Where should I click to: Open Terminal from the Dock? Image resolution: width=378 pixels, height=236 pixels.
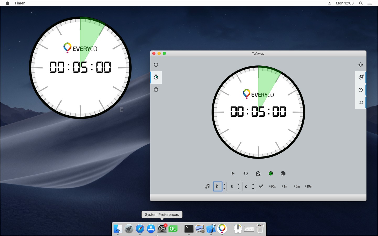(189, 229)
